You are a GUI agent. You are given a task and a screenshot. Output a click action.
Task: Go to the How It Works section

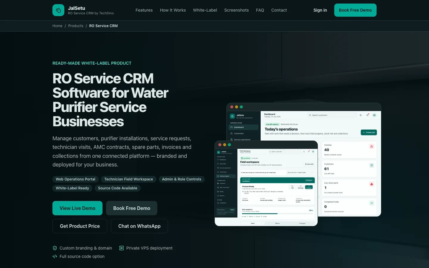click(x=173, y=10)
